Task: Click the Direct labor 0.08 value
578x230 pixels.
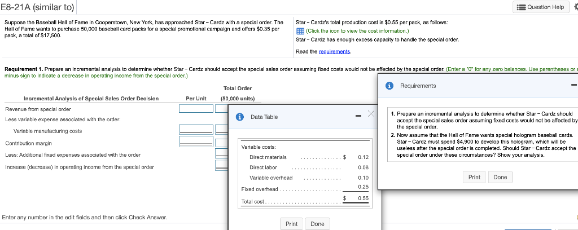Action: [x=363, y=168]
